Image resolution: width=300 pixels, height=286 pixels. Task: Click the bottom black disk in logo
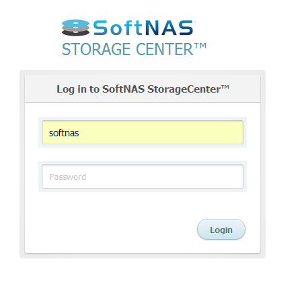pos(75,33)
